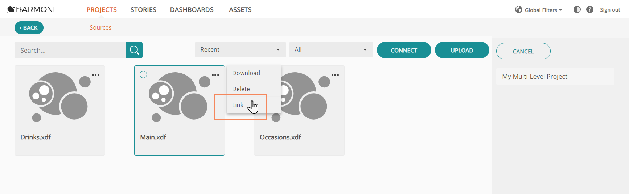
Task: Click the Harmoni logo
Action: click(31, 9)
